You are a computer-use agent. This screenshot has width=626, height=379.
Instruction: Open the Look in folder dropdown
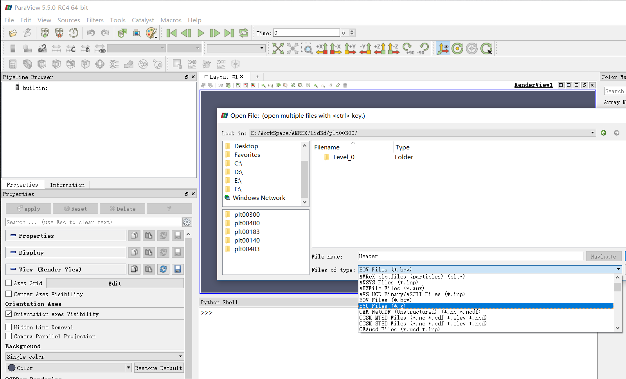click(592, 133)
